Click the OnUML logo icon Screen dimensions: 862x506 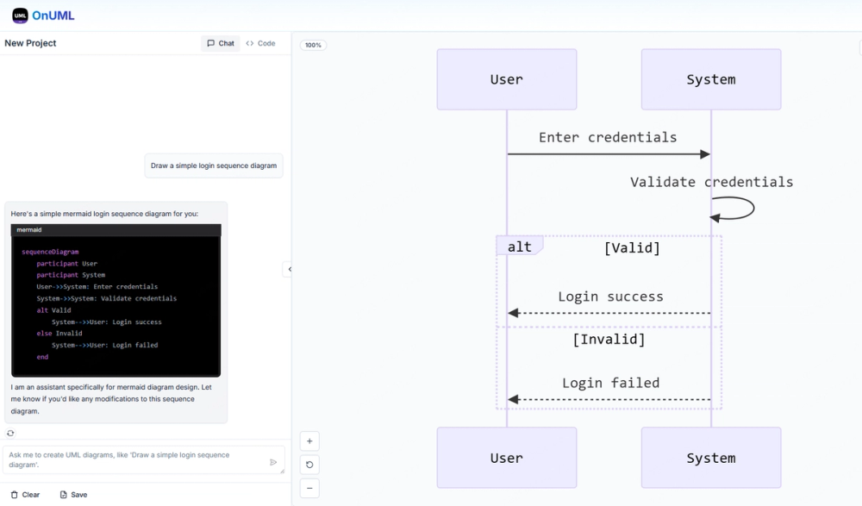[x=18, y=15]
